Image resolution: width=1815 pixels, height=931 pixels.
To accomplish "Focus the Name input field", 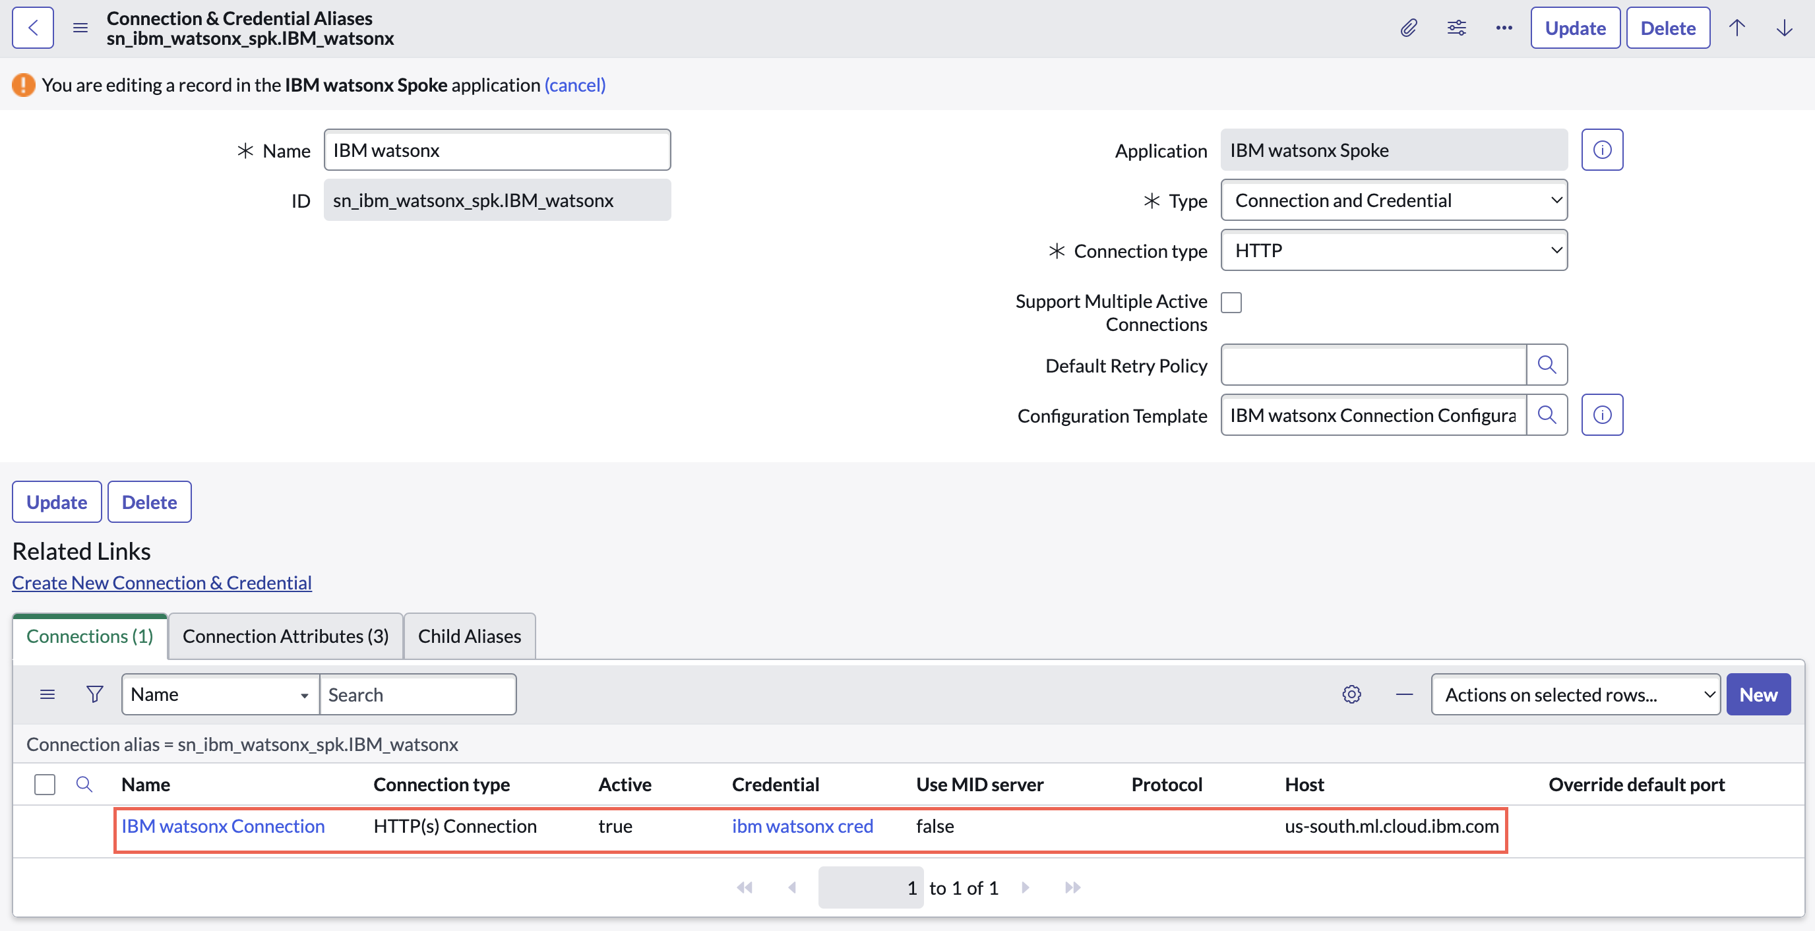I will pyautogui.click(x=497, y=150).
